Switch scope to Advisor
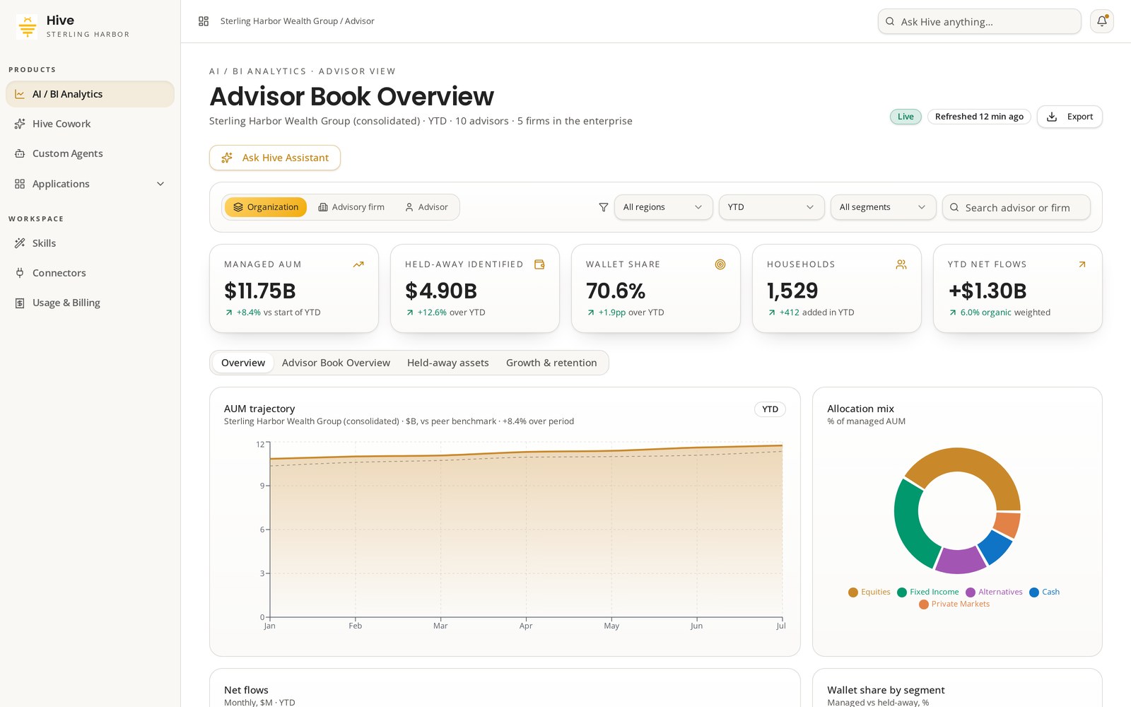The image size is (1131, 707). [x=426, y=207]
